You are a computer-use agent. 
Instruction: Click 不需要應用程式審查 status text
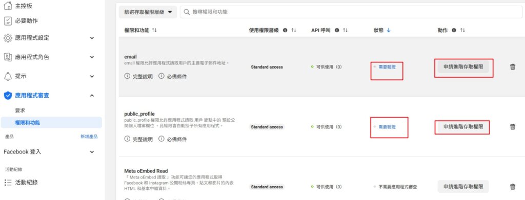(397, 187)
